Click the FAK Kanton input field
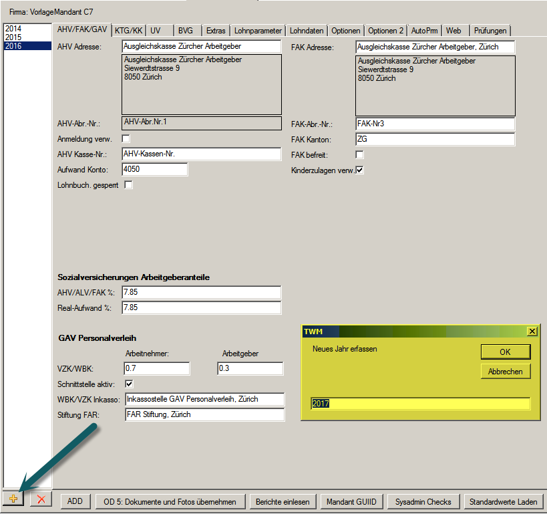The width and height of the screenshot is (547, 514). click(435, 139)
